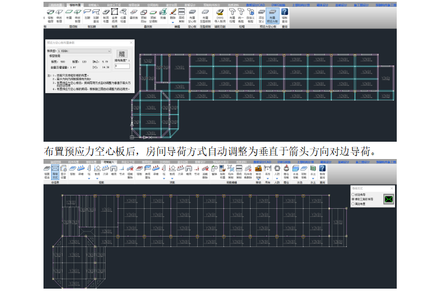Close the 导荷方式 dialog
This screenshot has width=424, height=295.
click(392, 188)
